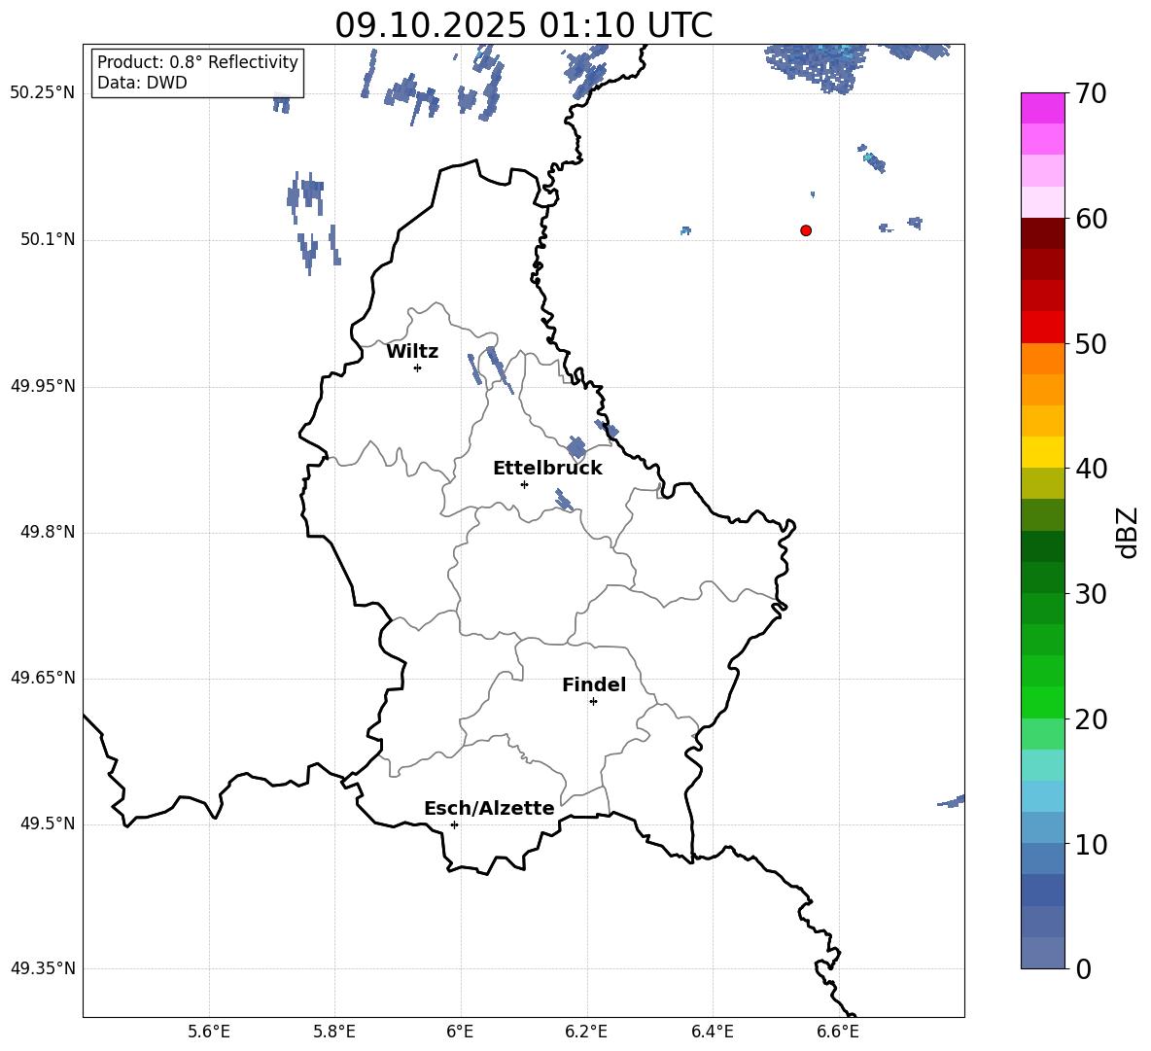Click the Esch/Alzette cross marker
This screenshot has height=1051, width=1151.
(x=454, y=824)
